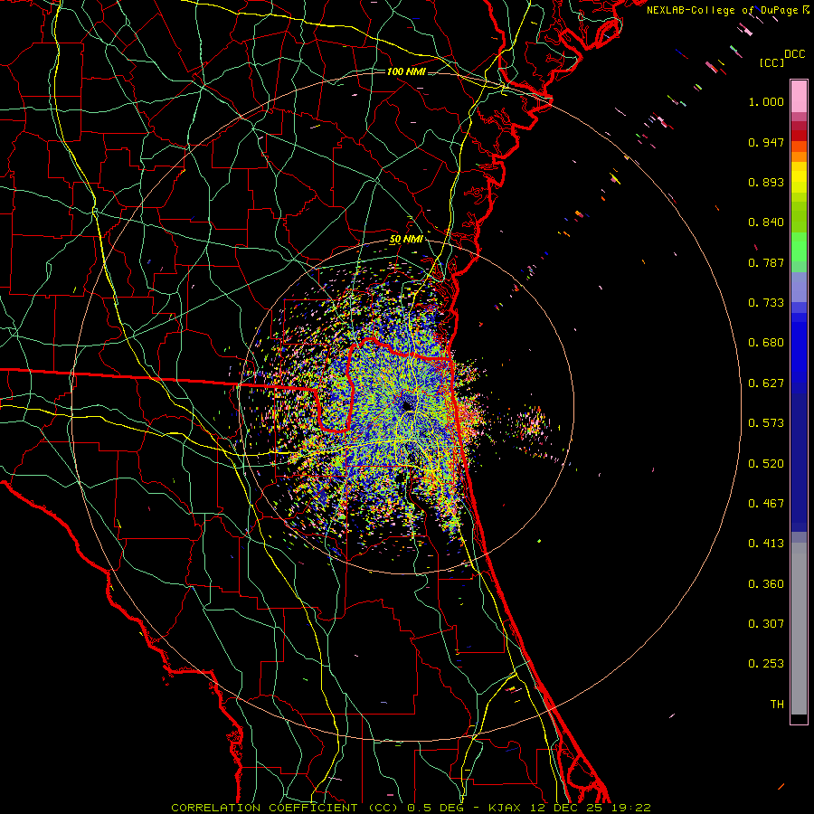The height and width of the screenshot is (814, 814).
Task: Select the 0.840 scale value
Action: point(766,222)
